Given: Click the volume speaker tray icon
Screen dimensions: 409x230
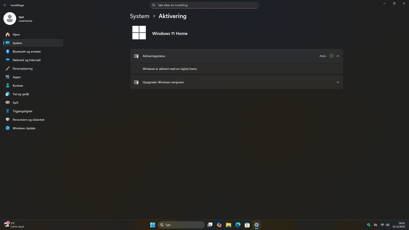Looking at the screenshot, I should [388, 225].
